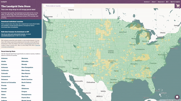Expand the Resources dropdown menu
181x101 pixels.
[161, 2]
